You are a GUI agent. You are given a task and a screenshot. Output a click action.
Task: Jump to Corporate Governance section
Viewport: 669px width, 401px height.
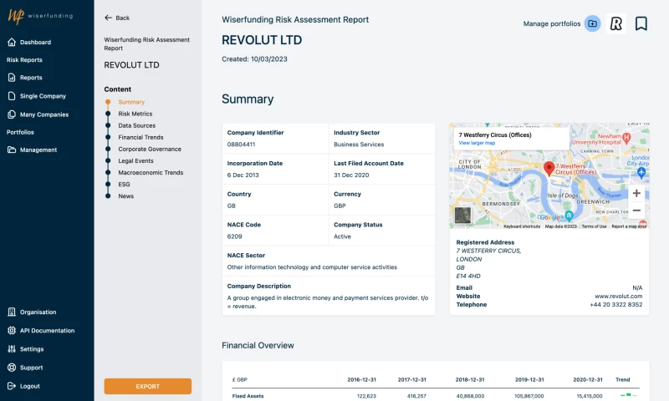coord(150,149)
